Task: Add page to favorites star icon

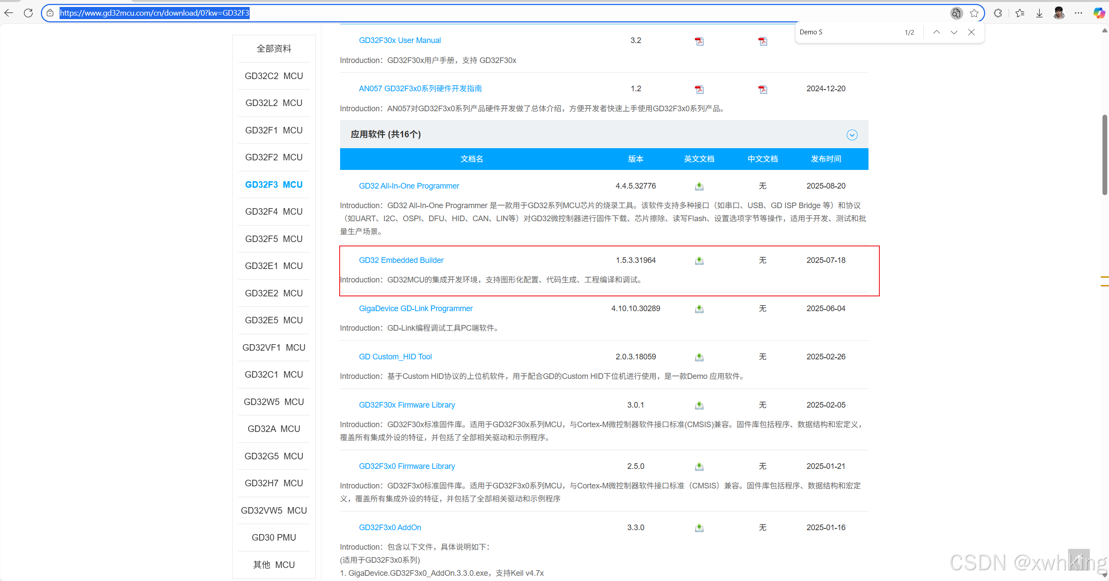Action: (x=974, y=13)
